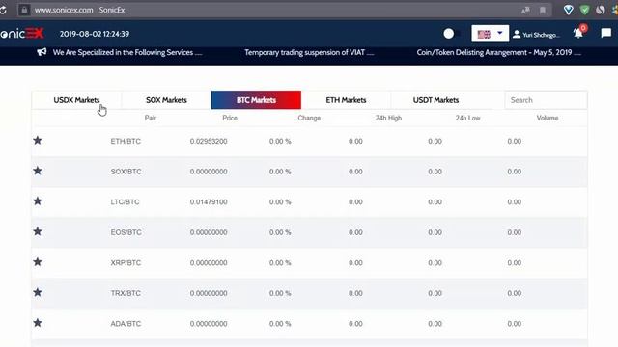The width and height of the screenshot is (618, 347).
Task: Favorite the ETH/BTC pair star
Action: 38,140
